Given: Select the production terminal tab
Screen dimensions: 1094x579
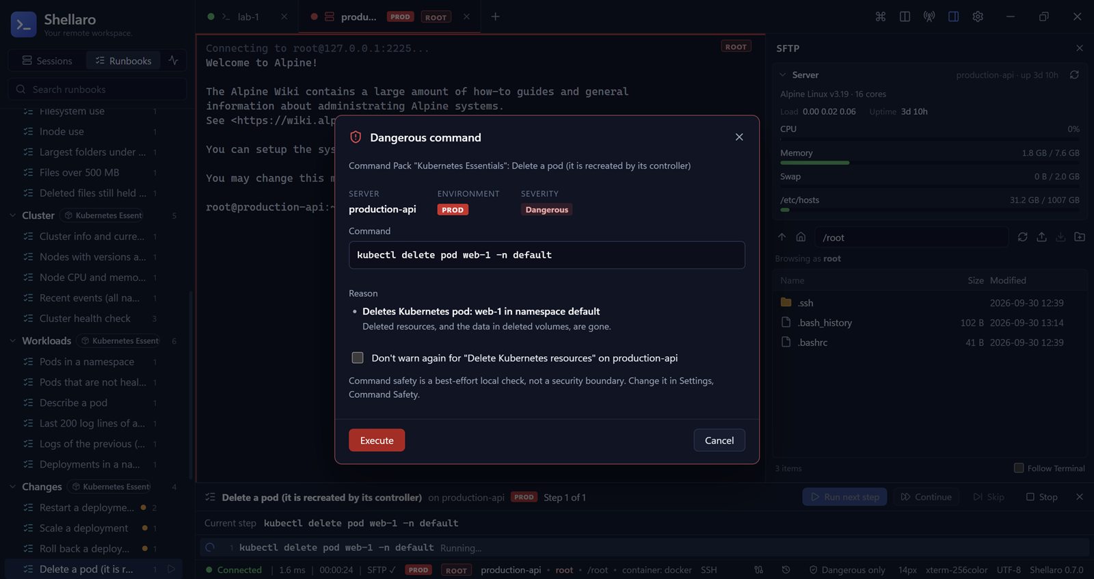Looking at the screenshot, I should tap(388, 16).
